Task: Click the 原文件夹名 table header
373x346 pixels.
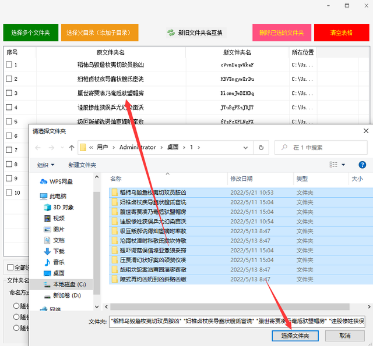Action: coord(111,52)
